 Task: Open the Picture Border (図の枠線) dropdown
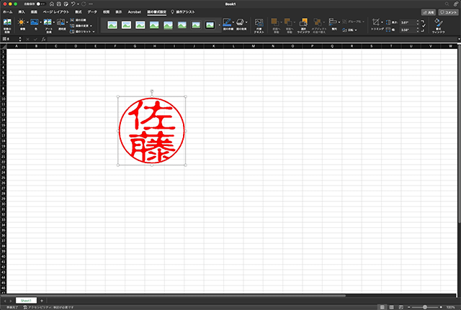point(233,23)
